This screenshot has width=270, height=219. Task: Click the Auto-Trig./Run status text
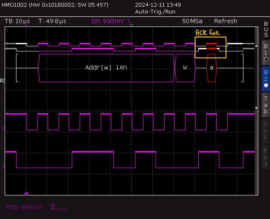(155, 12)
